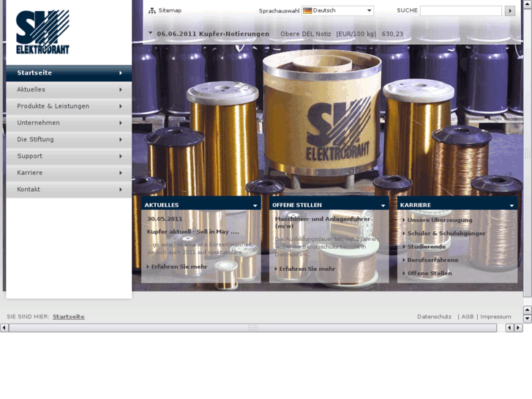Open the Sprachauswahl Deutsch dropdown

[337, 10]
